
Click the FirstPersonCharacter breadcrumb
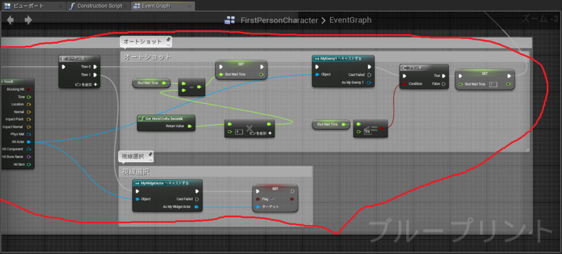[x=279, y=20]
